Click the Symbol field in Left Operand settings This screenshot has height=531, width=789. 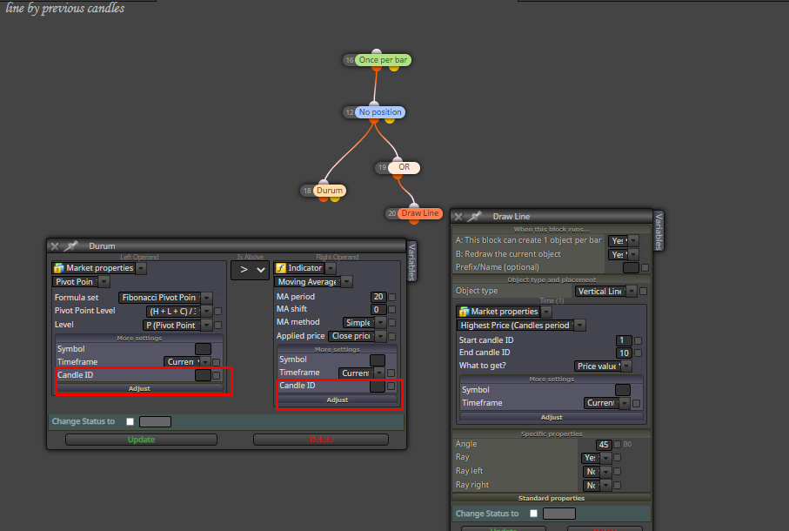[x=203, y=349]
